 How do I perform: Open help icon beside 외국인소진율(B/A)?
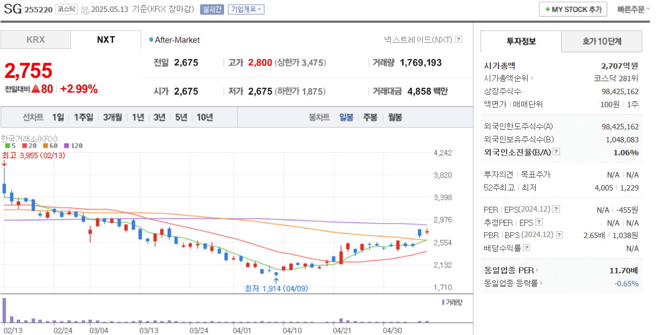(x=556, y=152)
